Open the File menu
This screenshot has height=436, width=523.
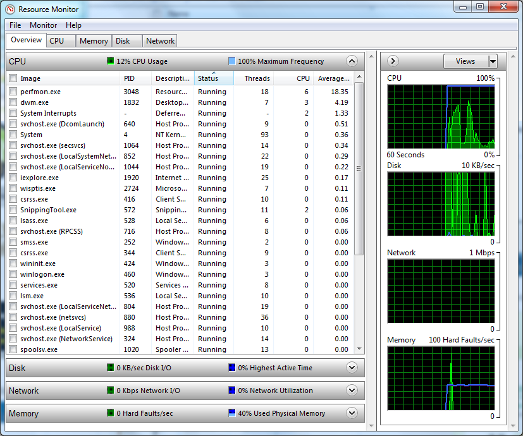point(15,25)
